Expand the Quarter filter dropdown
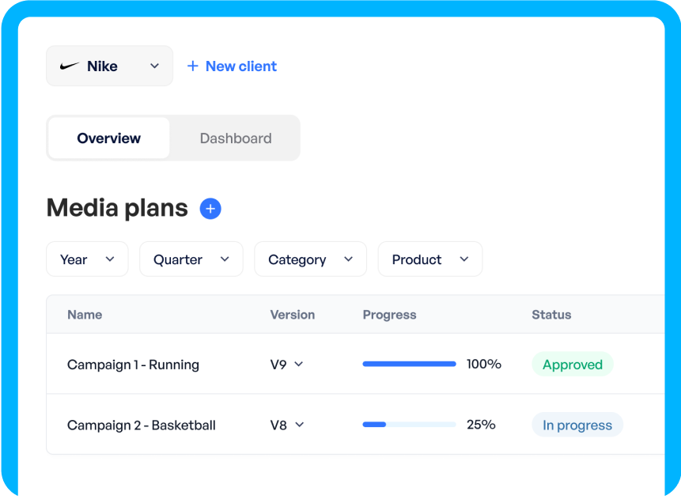 (191, 259)
